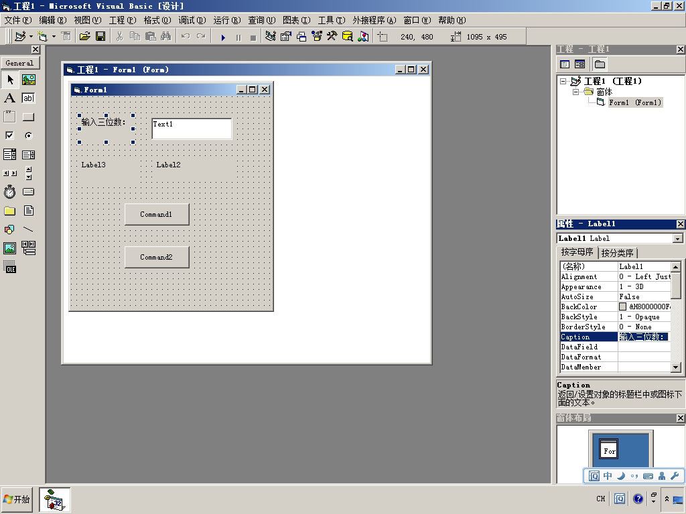
Task: Start the program with the Run arrow
Action: 223,37
